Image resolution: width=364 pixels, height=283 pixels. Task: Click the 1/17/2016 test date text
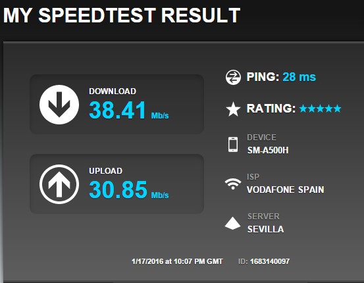click(x=147, y=261)
